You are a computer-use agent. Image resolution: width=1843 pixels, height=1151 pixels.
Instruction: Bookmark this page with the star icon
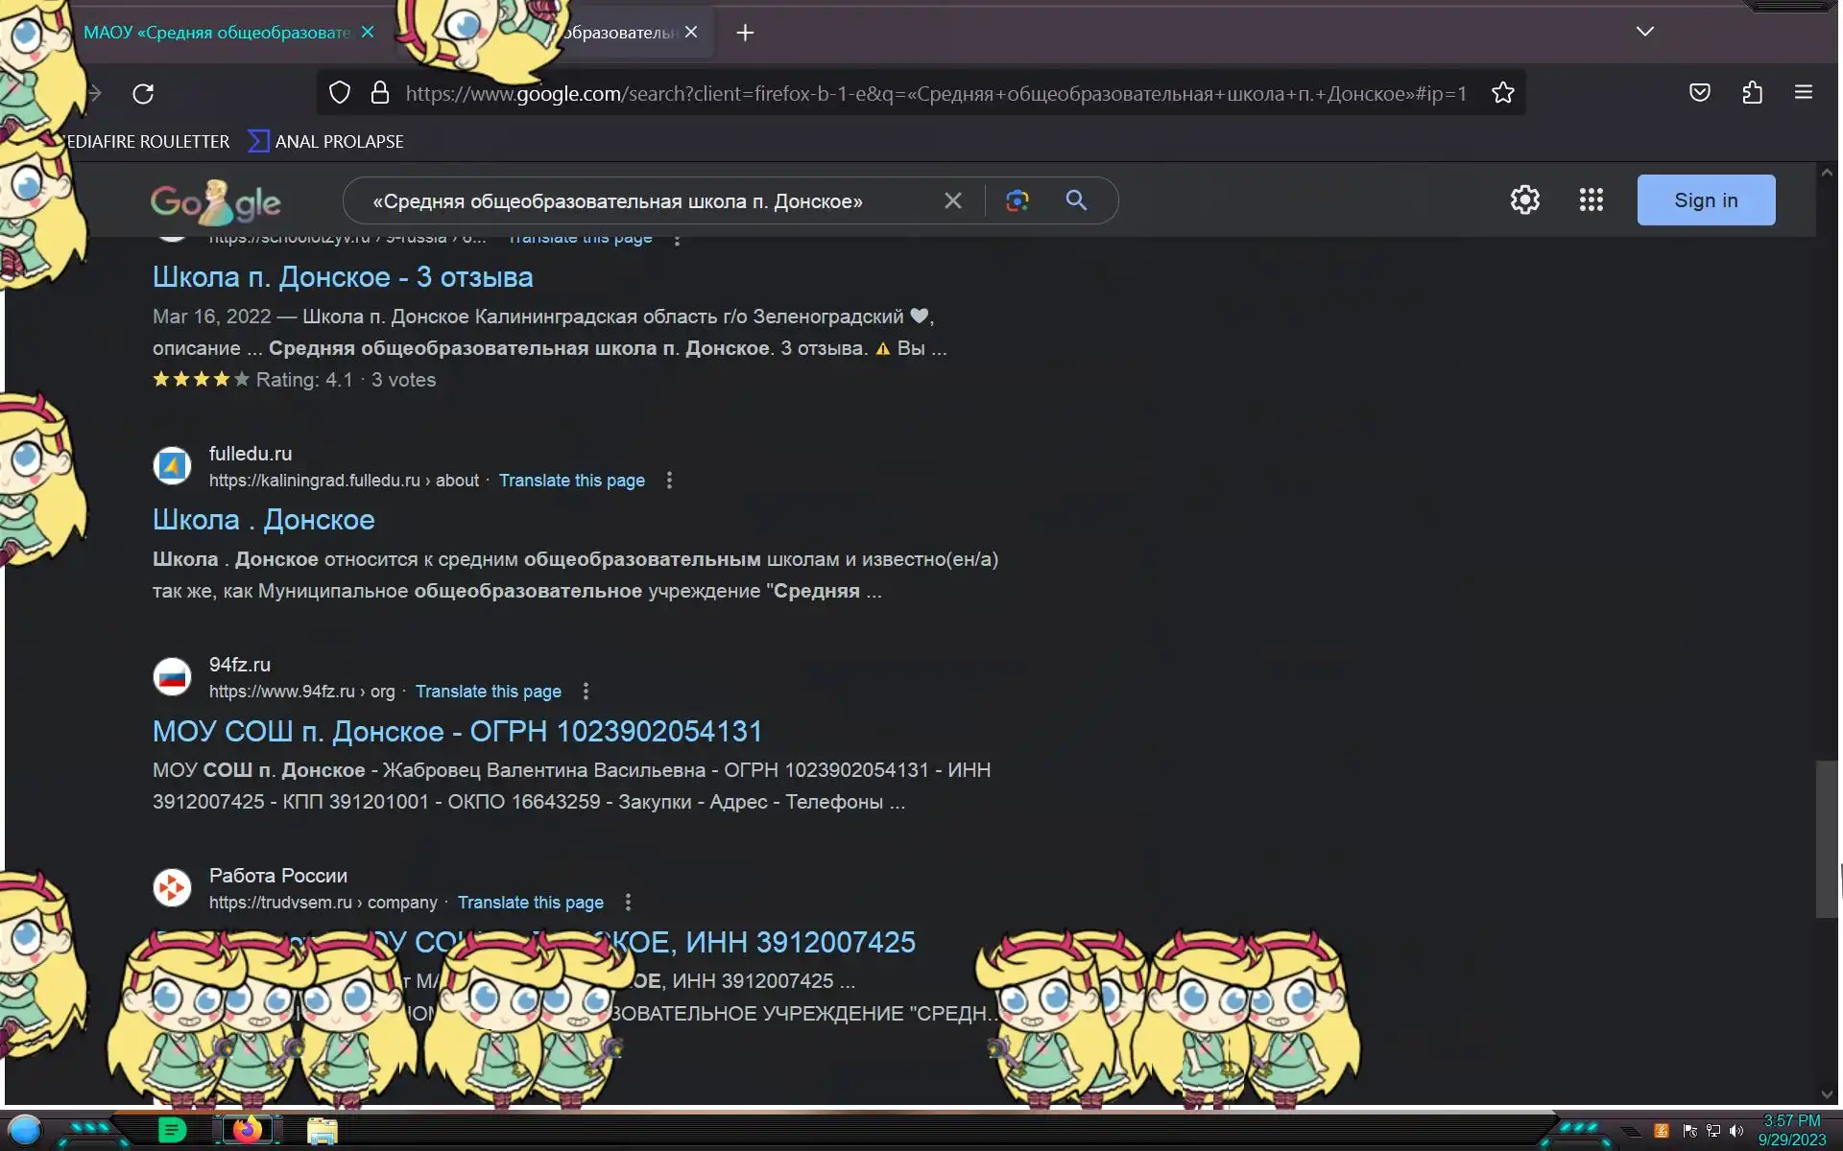(x=1502, y=93)
